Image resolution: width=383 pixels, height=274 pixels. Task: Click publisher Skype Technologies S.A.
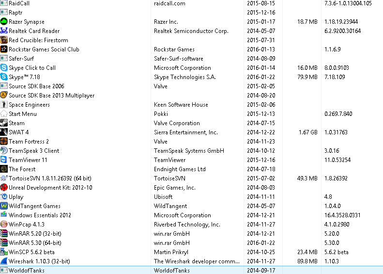pos(185,77)
